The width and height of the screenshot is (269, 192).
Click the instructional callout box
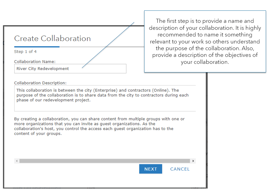coord(205,40)
